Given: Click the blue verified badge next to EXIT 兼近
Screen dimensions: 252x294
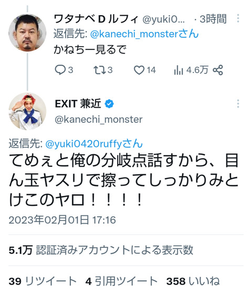Looking at the screenshot, I should pyautogui.click(x=109, y=104).
